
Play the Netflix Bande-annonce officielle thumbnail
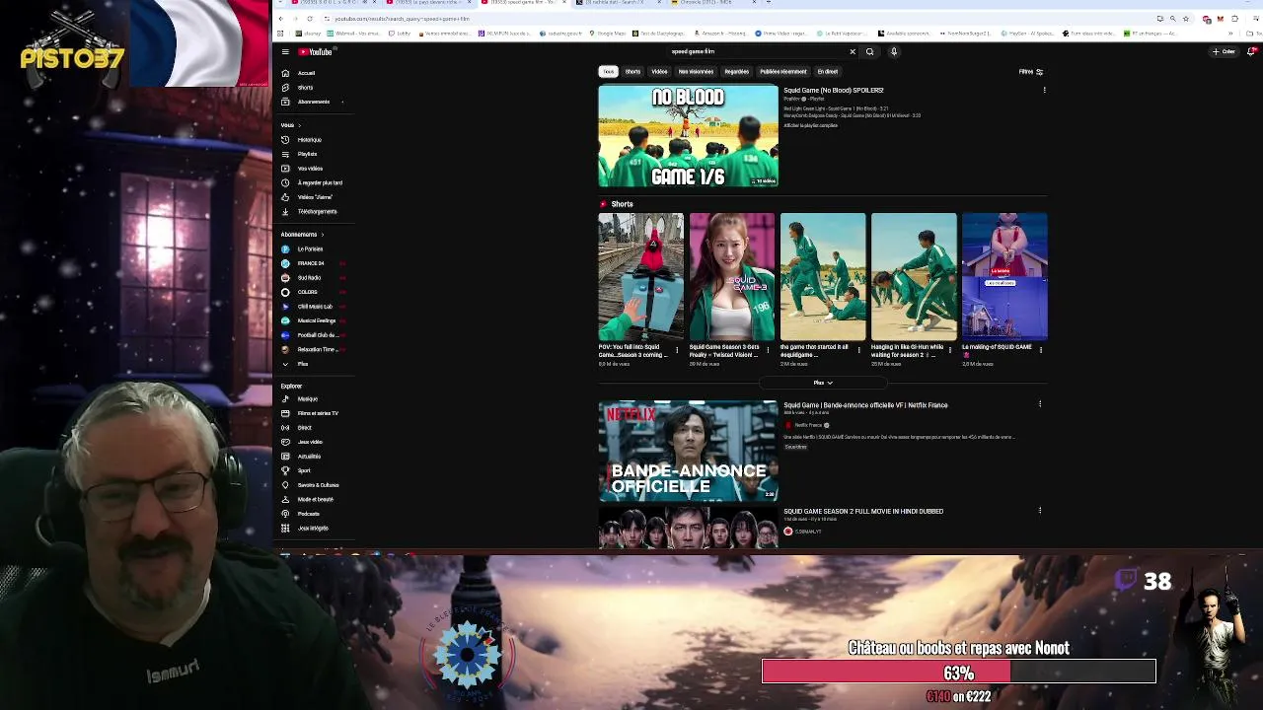point(688,451)
